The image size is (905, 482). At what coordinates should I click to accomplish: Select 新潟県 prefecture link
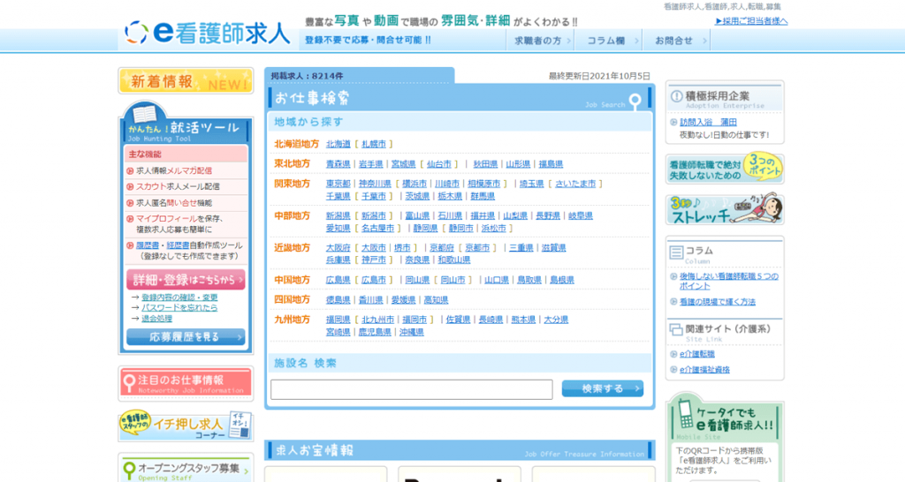tap(338, 215)
